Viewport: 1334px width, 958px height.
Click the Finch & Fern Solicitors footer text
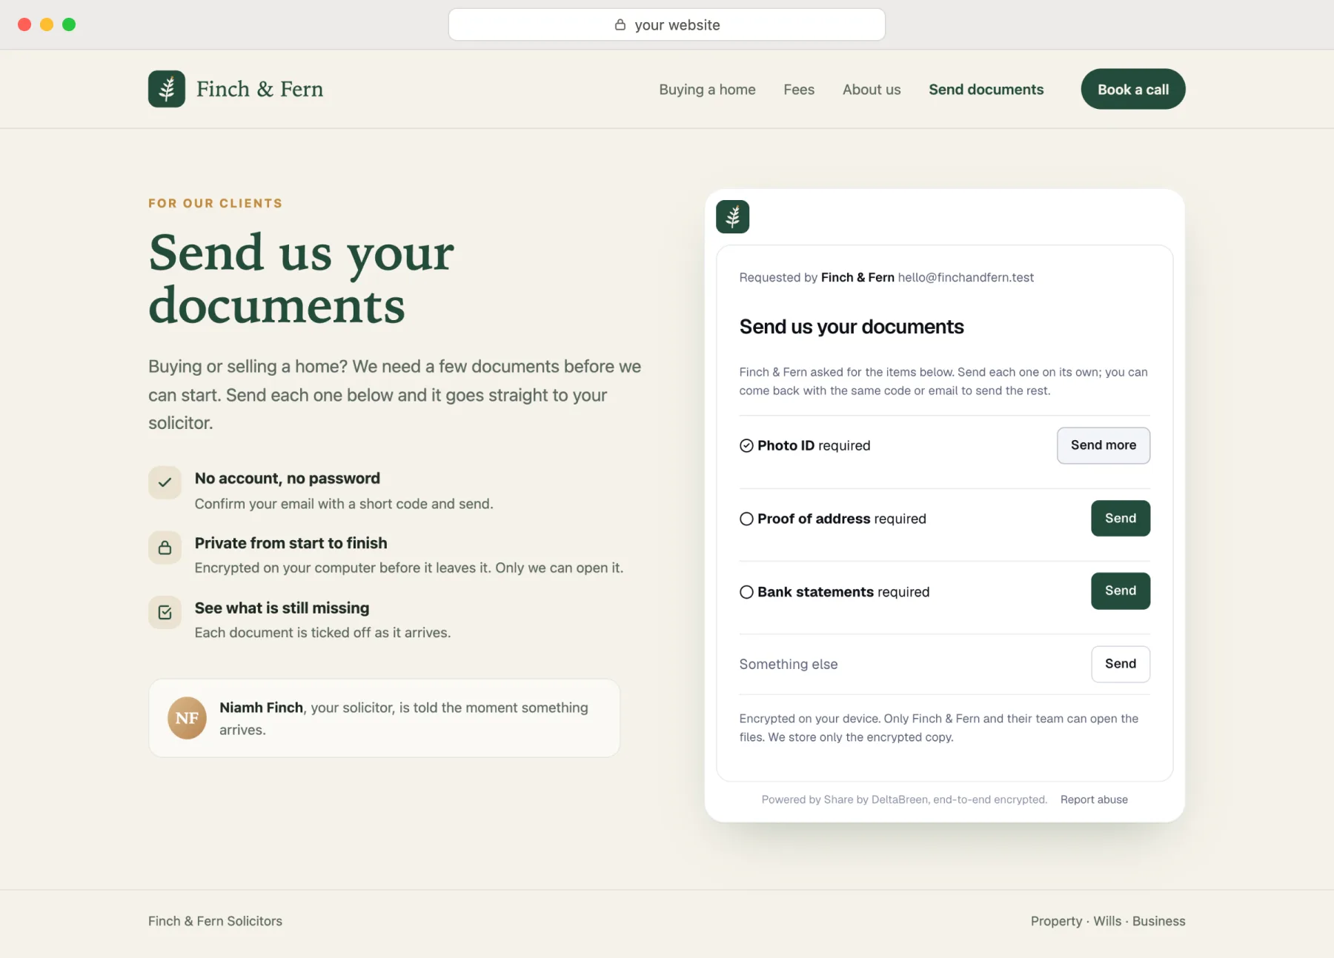click(215, 921)
